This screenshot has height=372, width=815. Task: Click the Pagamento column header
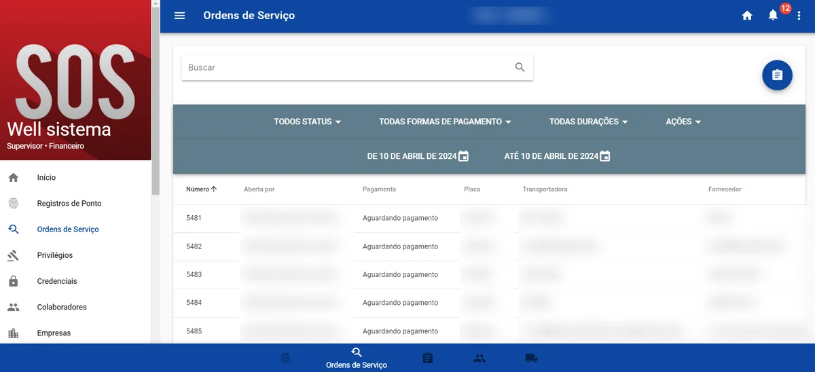[x=379, y=189]
